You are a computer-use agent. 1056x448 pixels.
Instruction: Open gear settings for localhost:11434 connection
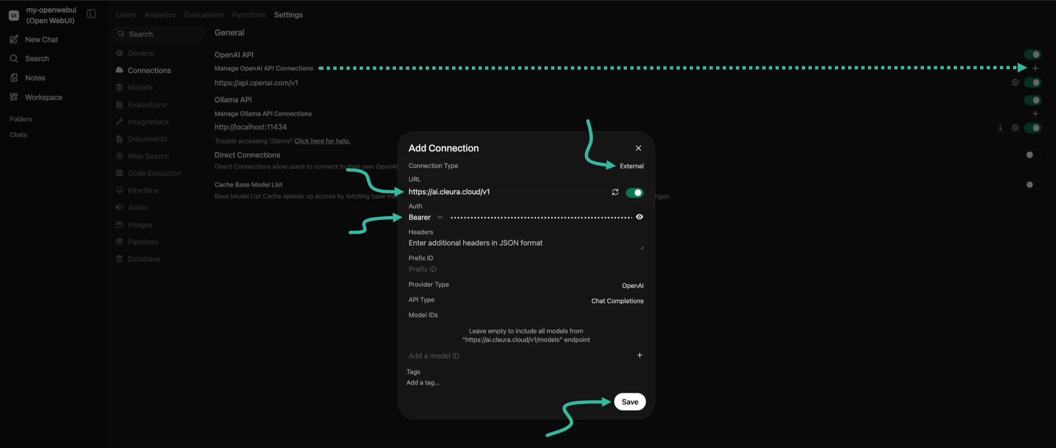(x=1015, y=128)
